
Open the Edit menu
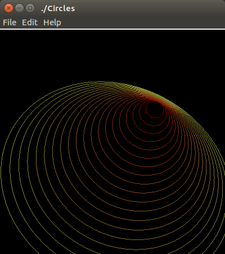(30, 22)
